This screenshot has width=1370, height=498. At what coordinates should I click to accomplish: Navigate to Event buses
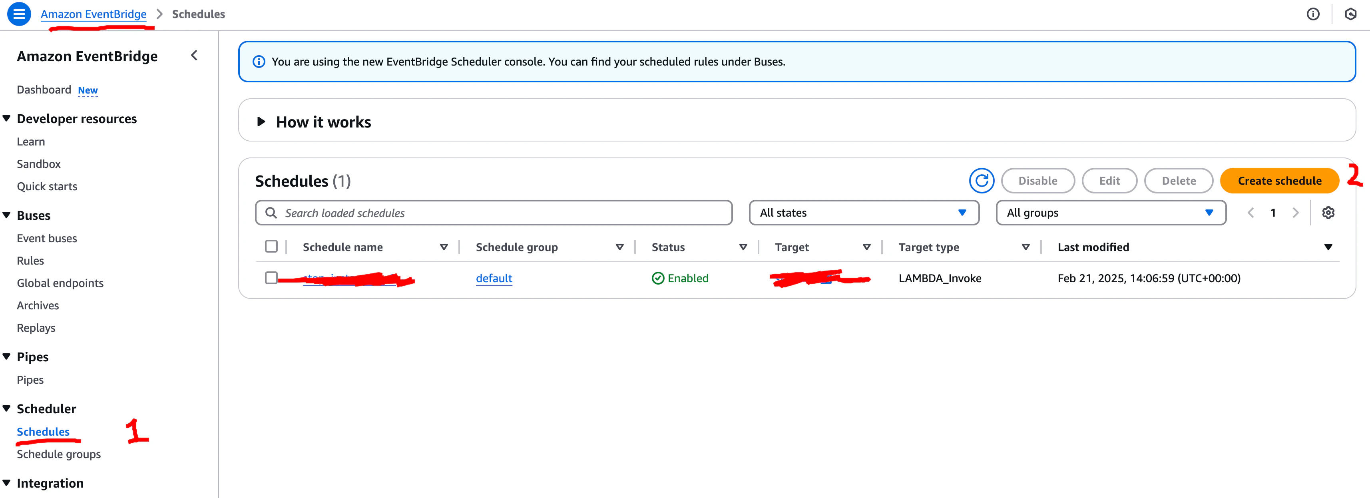(x=47, y=238)
